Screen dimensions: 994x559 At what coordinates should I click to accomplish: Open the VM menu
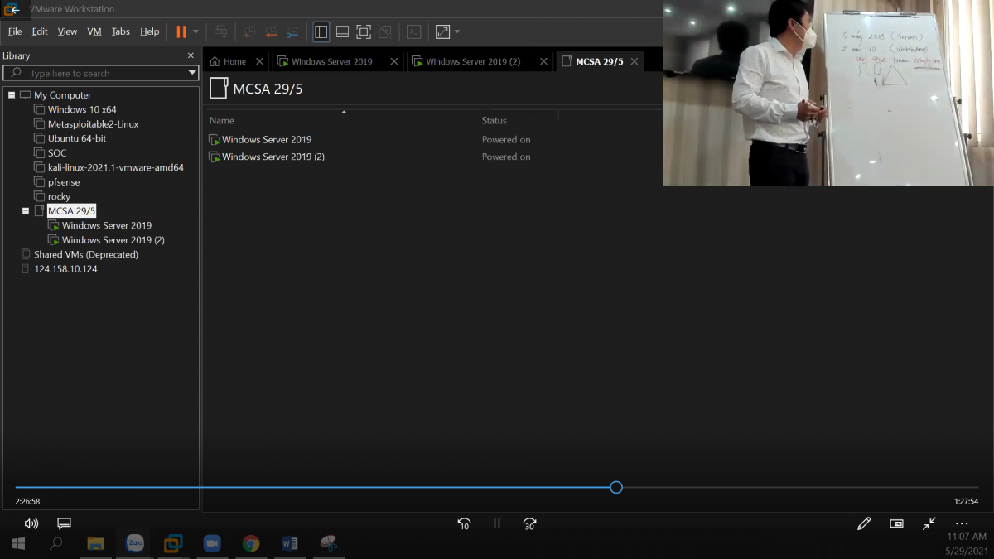(x=94, y=31)
